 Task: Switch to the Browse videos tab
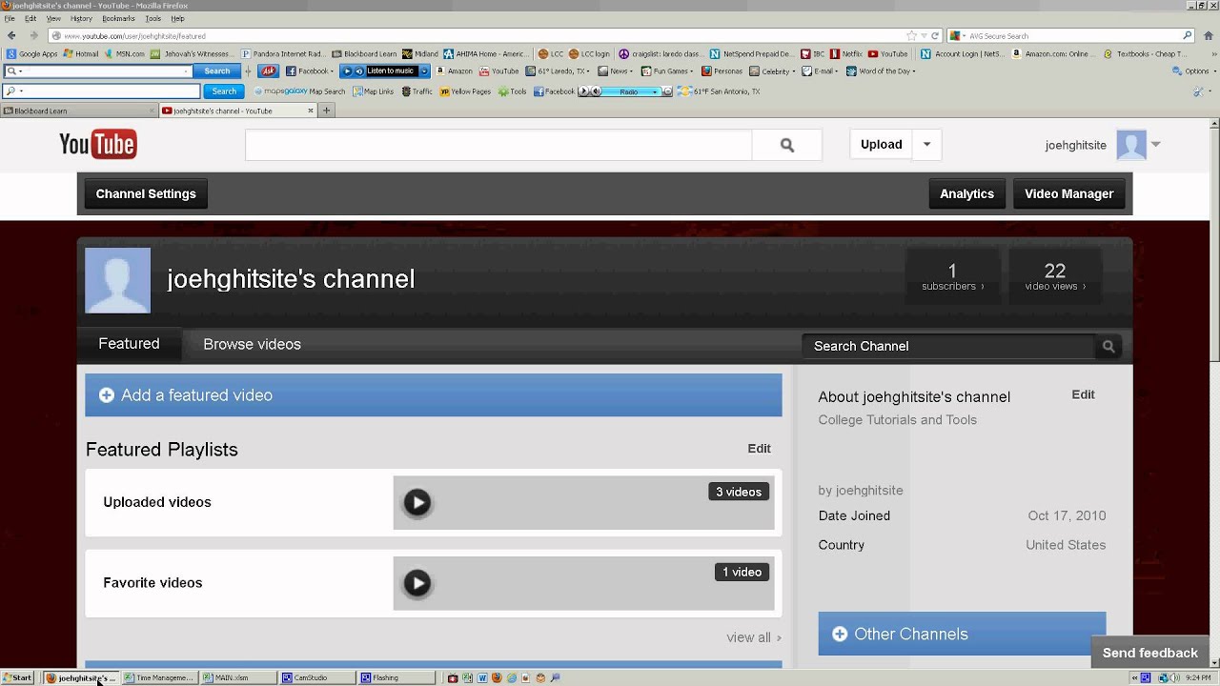(252, 344)
